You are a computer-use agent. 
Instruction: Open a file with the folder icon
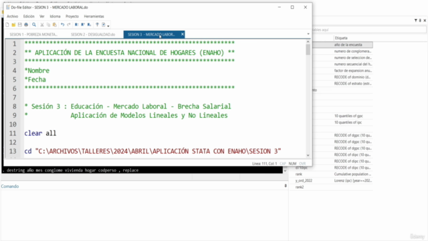[x=13, y=25]
